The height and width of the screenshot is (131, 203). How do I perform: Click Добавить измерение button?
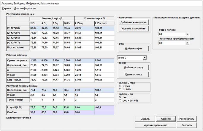(133, 22)
